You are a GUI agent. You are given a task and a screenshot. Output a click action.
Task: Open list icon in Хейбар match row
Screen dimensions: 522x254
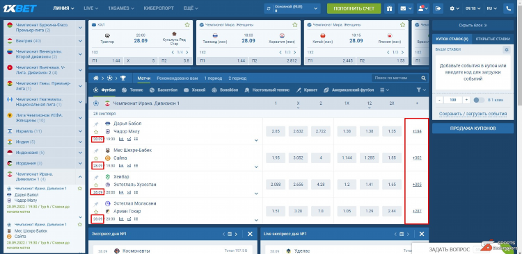point(136,192)
